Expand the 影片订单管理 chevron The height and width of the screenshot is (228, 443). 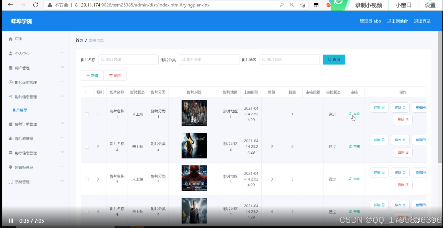click(62, 123)
